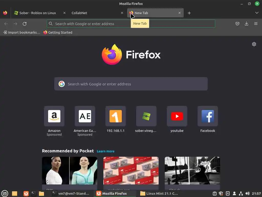
Task: Open the Firefox application menu
Action: click(x=256, y=24)
